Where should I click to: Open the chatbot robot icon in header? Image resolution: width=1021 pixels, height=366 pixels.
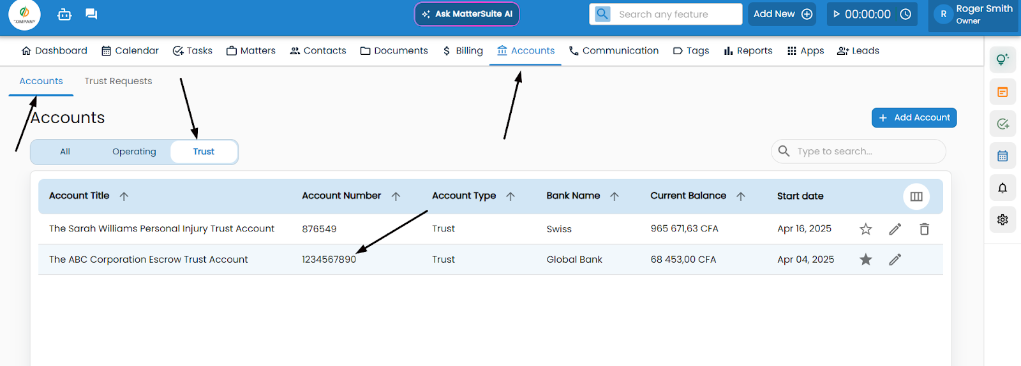click(64, 14)
